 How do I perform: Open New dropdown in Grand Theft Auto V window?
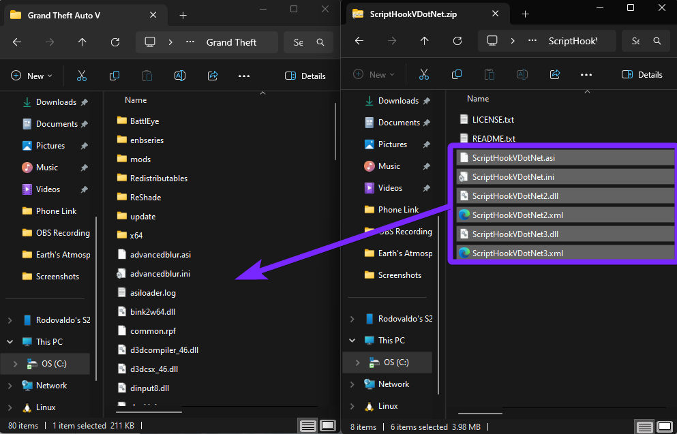click(31, 76)
